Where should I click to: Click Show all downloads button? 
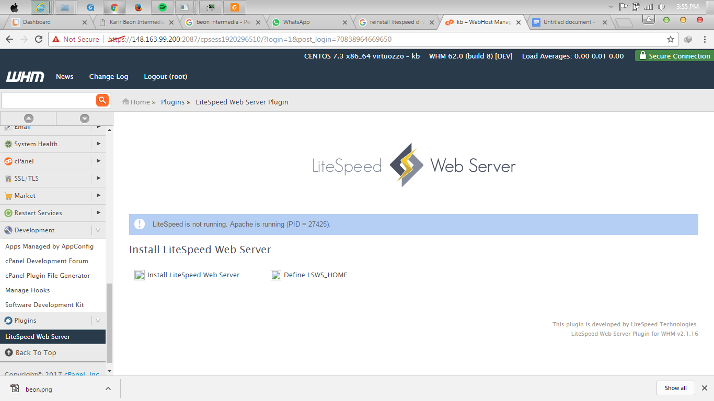[x=676, y=388]
